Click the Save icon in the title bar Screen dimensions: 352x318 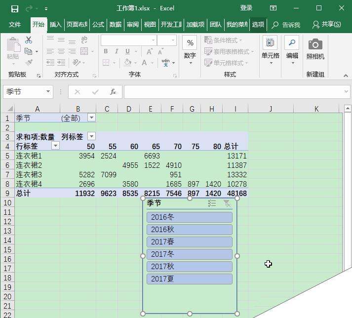point(15,8)
